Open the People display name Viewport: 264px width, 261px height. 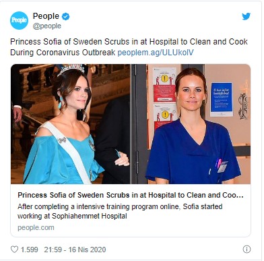[x=46, y=16]
